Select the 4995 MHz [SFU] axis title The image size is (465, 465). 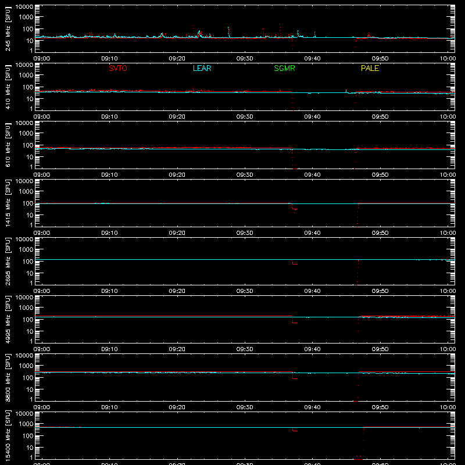8,319
